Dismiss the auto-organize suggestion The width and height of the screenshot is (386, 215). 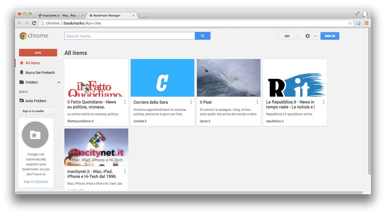point(42,182)
